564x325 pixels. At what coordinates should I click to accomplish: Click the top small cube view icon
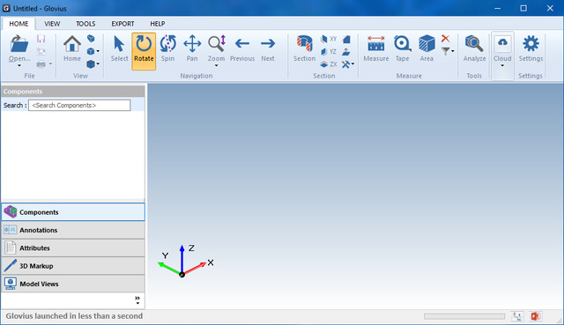click(x=91, y=39)
